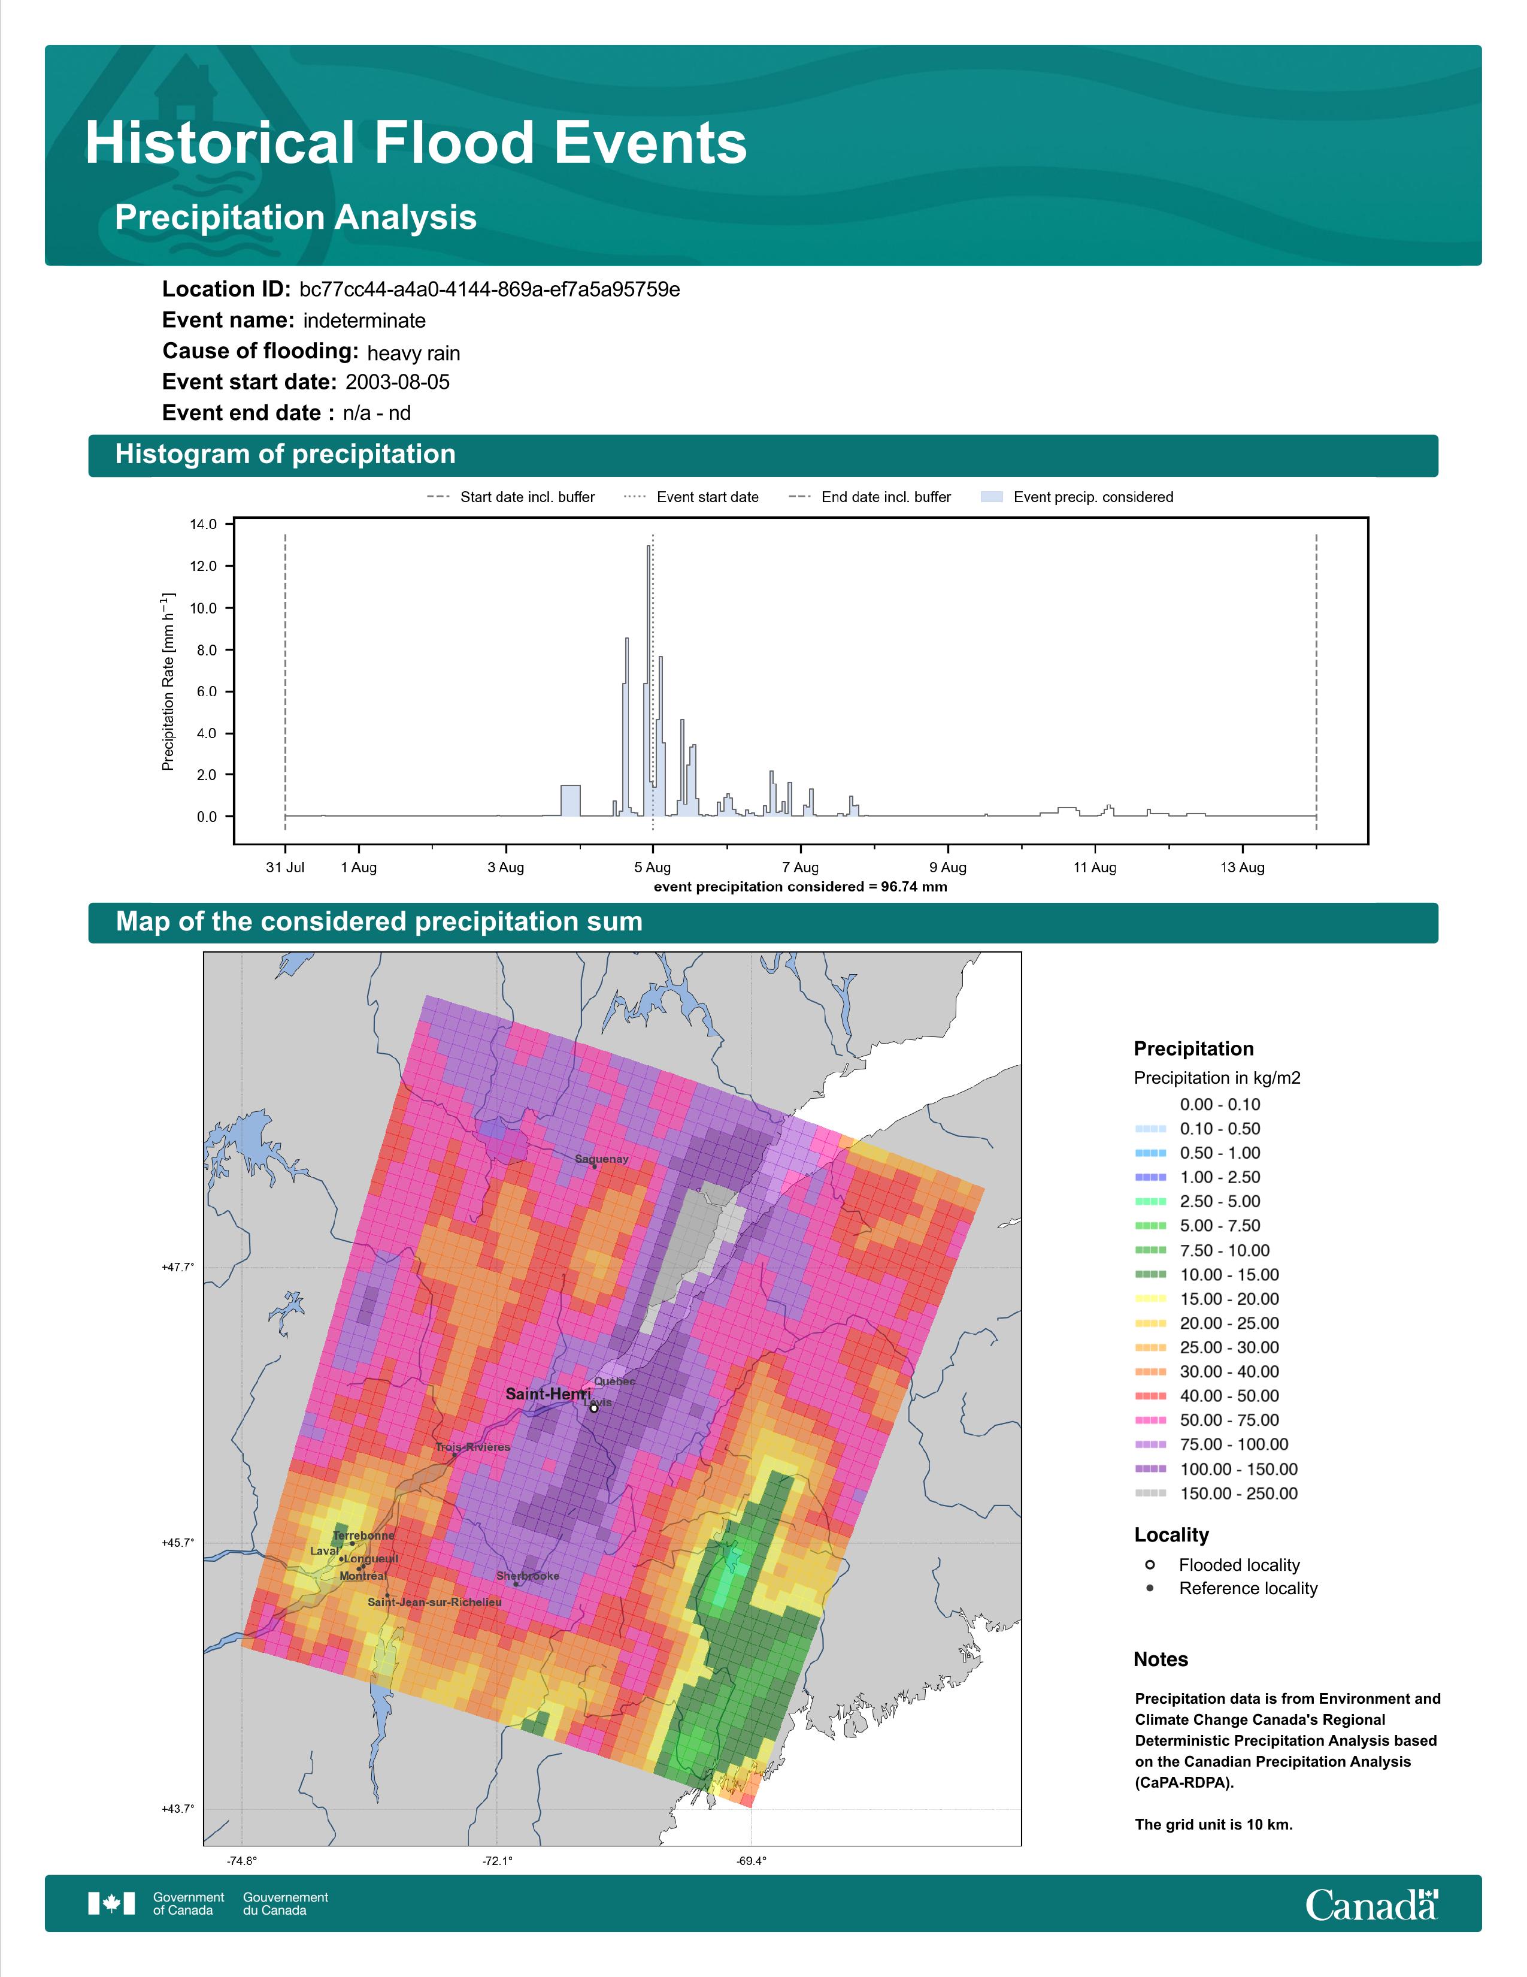The image size is (1527, 1977).
Task: Click the Sherbrooke reference dot on the map
Action: [517, 1584]
